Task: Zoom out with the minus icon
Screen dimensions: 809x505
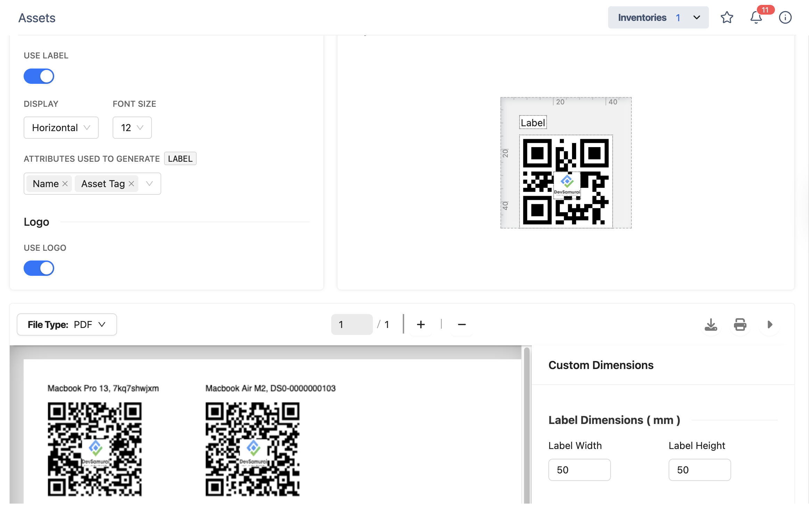Action: point(461,324)
